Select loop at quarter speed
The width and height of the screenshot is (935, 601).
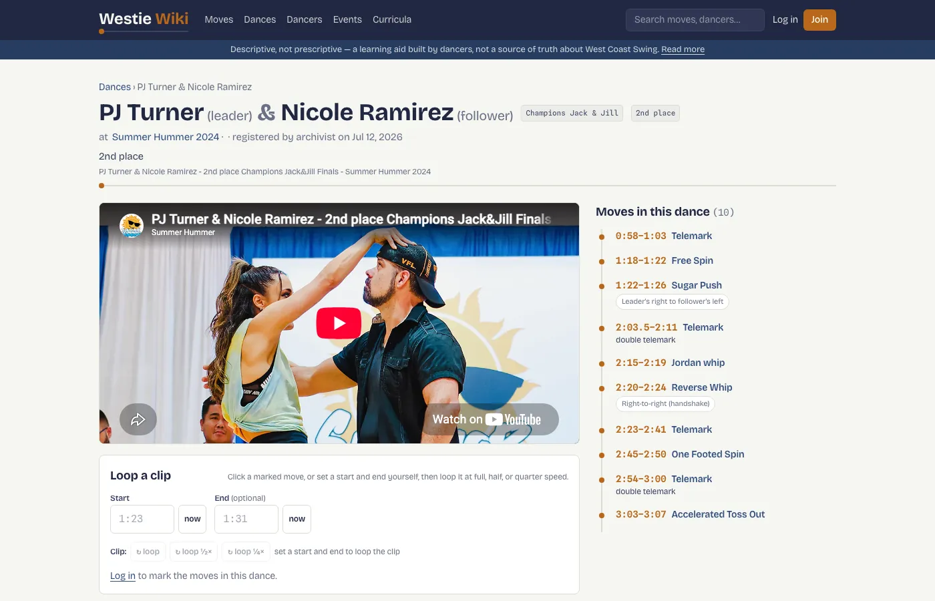pyautogui.click(x=246, y=552)
